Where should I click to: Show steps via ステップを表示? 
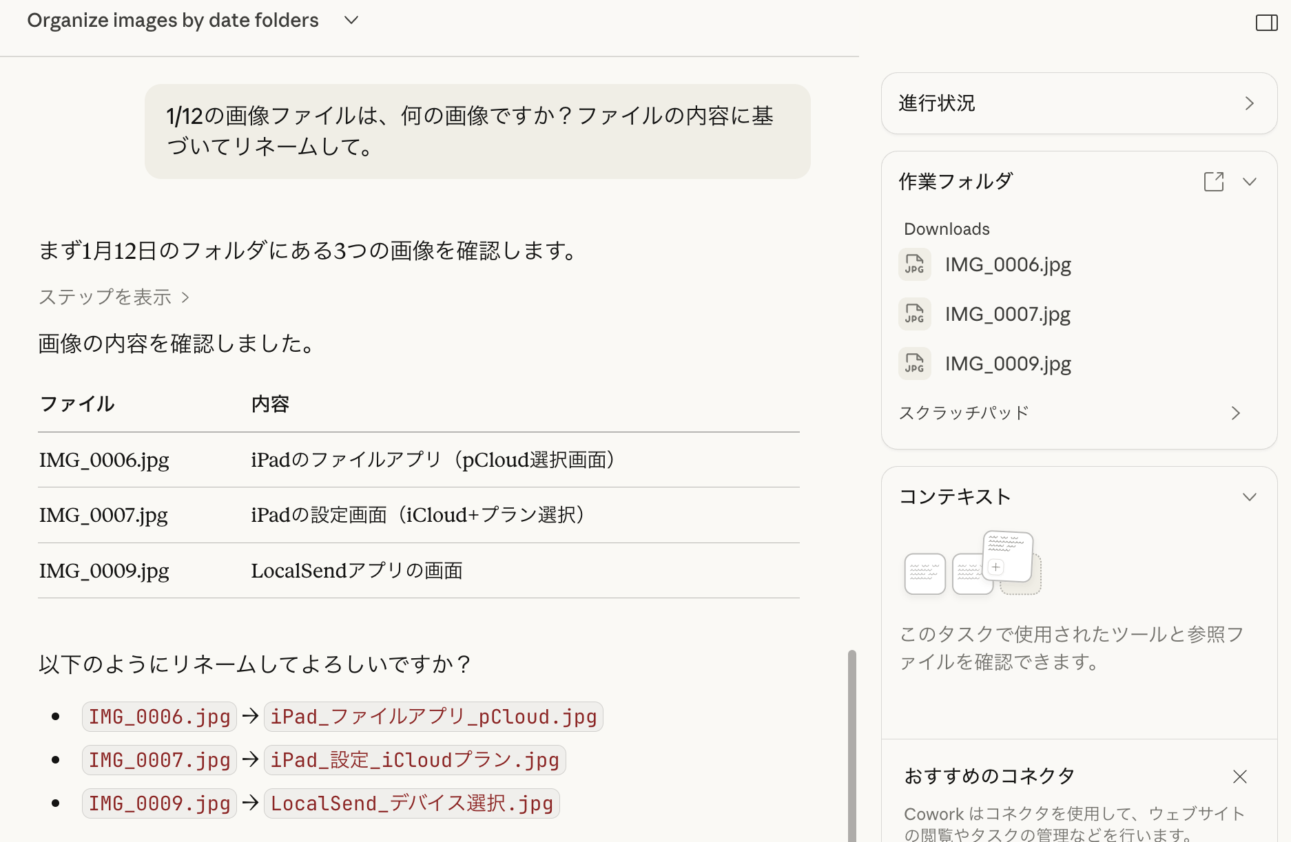[114, 297]
